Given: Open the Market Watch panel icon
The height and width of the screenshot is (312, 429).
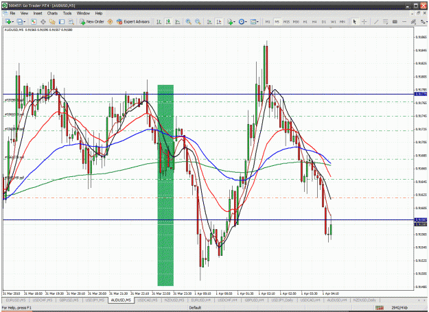Looking at the screenshot, I should [34, 21].
